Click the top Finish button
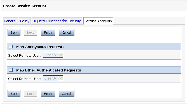The image size is (188, 104). 48,33
